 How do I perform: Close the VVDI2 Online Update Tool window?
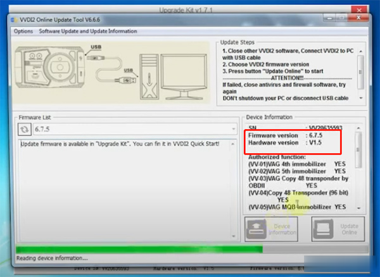pos(358,18)
